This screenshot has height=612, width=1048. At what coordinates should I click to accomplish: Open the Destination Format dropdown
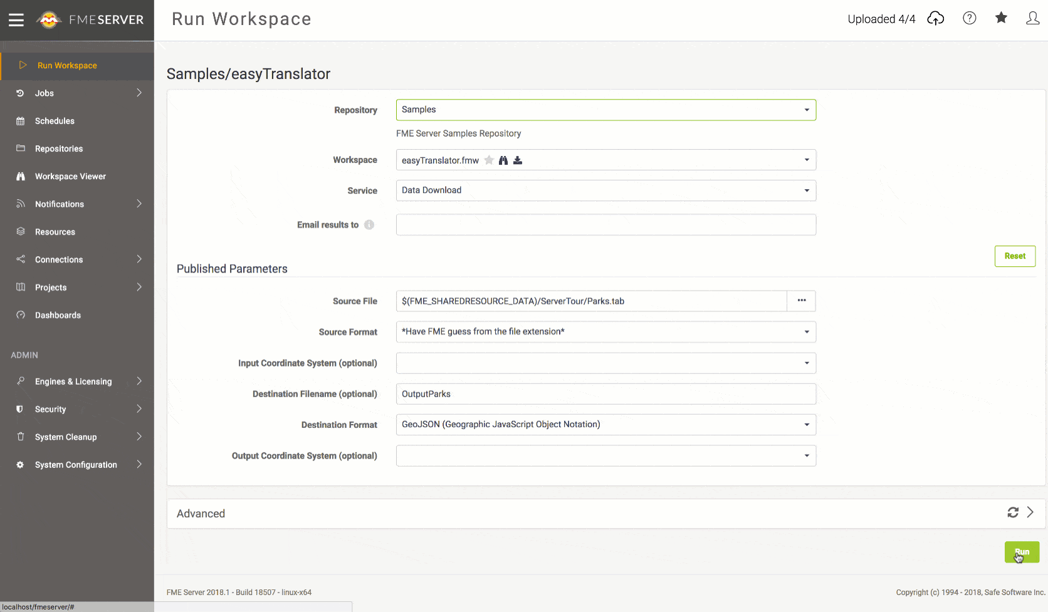606,425
